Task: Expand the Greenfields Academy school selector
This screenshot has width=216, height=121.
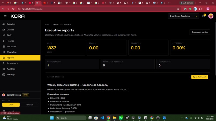Action: pos(183,16)
